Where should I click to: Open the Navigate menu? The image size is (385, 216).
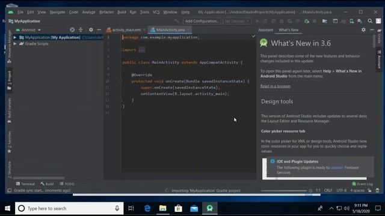coord(57,12)
